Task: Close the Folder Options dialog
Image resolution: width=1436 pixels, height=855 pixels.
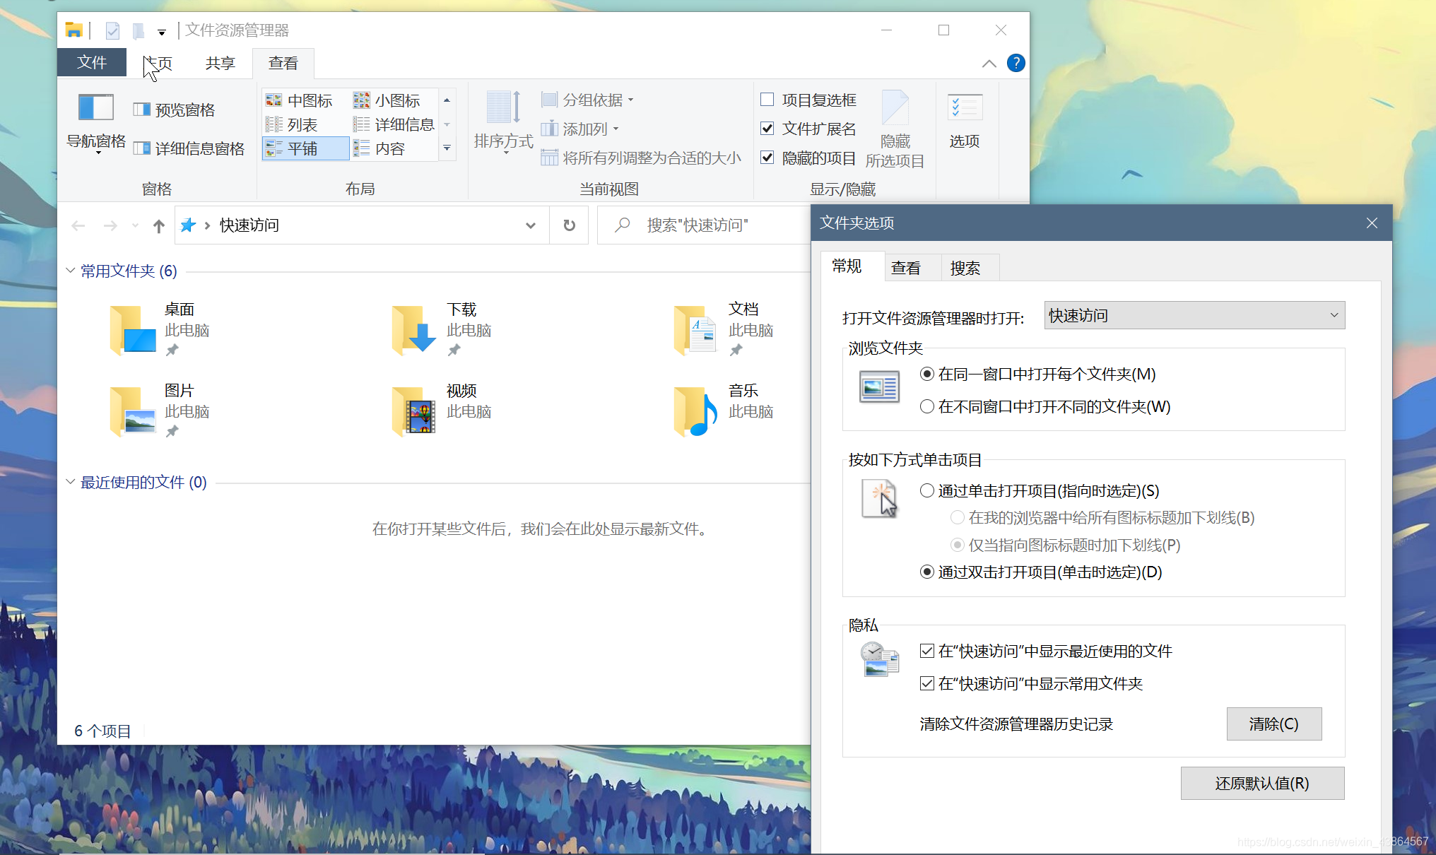Action: [1372, 223]
